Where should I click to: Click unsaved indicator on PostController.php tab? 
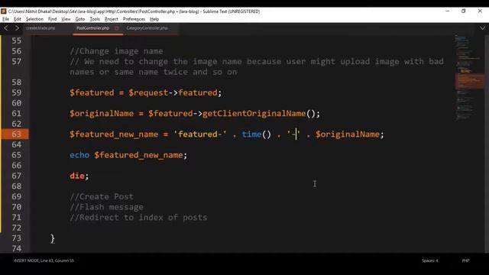click(x=117, y=28)
